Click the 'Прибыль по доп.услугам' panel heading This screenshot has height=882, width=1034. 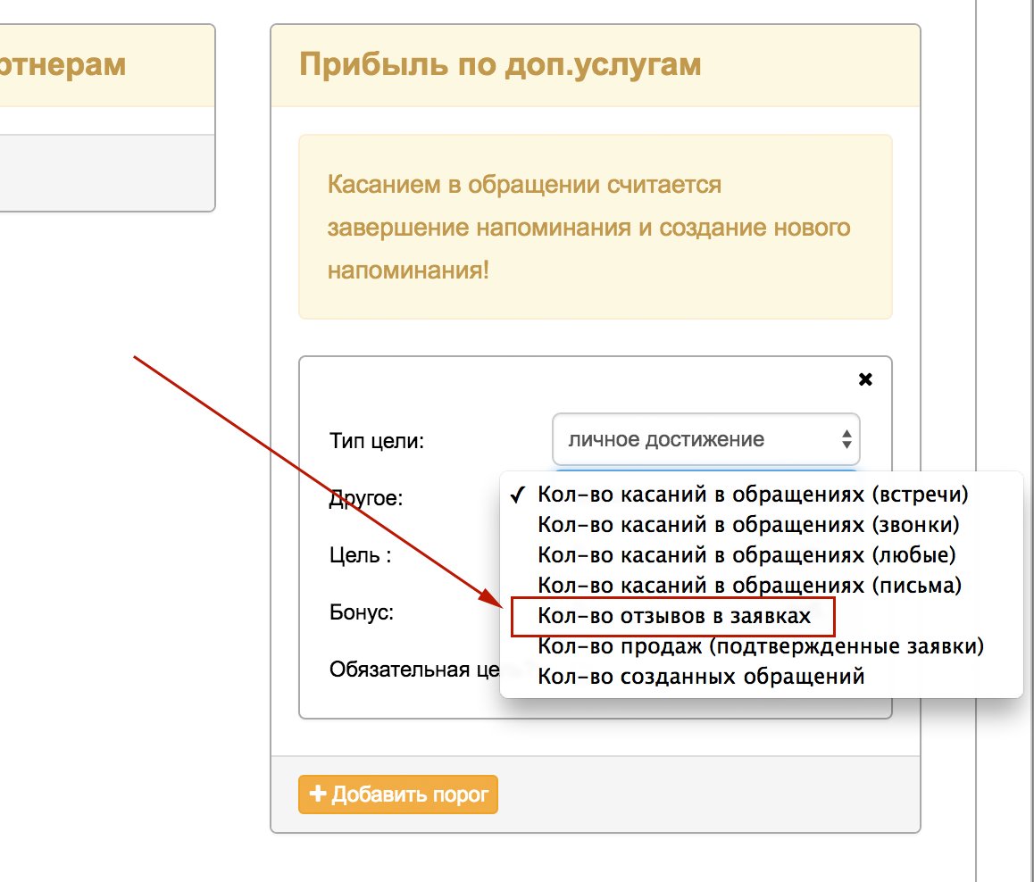click(x=500, y=65)
